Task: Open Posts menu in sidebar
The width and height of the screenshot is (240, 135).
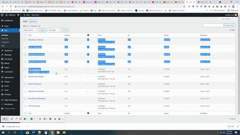Action: pos(6,26)
